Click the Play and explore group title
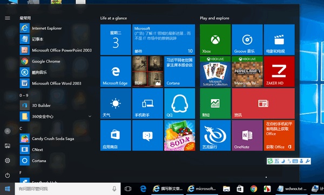This screenshot has width=324, height=195. [x=214, y=18]
